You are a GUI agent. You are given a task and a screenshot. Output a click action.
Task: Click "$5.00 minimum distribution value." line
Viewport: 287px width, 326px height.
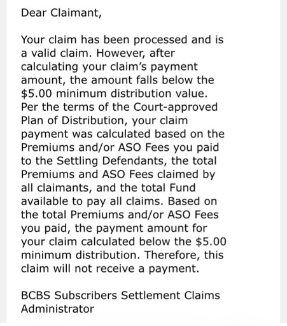114,94
